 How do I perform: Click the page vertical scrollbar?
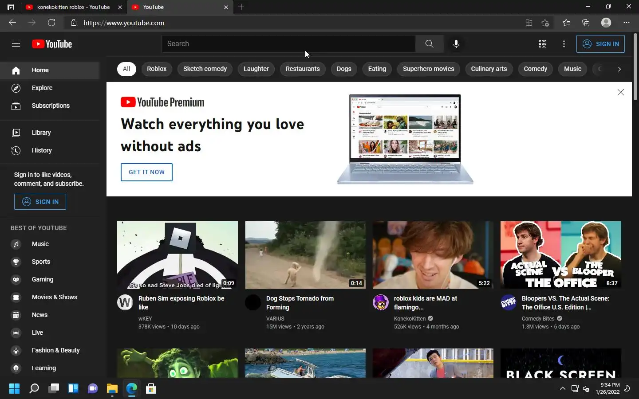635,66
